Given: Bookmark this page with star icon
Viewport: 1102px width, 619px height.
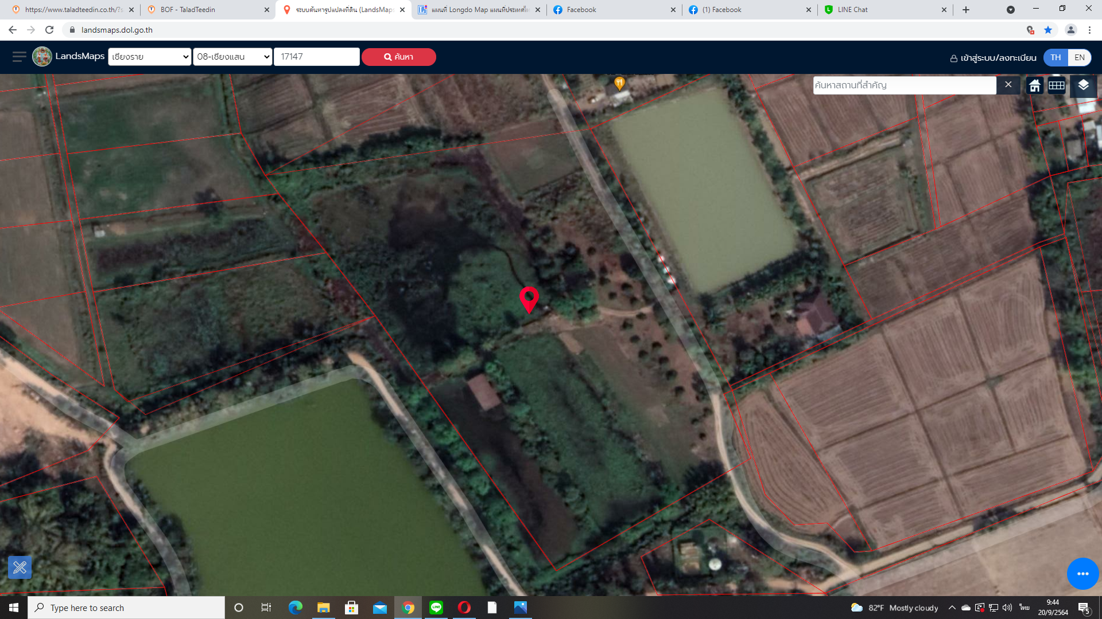Looking at the screenshot, I should (1048, 30).
